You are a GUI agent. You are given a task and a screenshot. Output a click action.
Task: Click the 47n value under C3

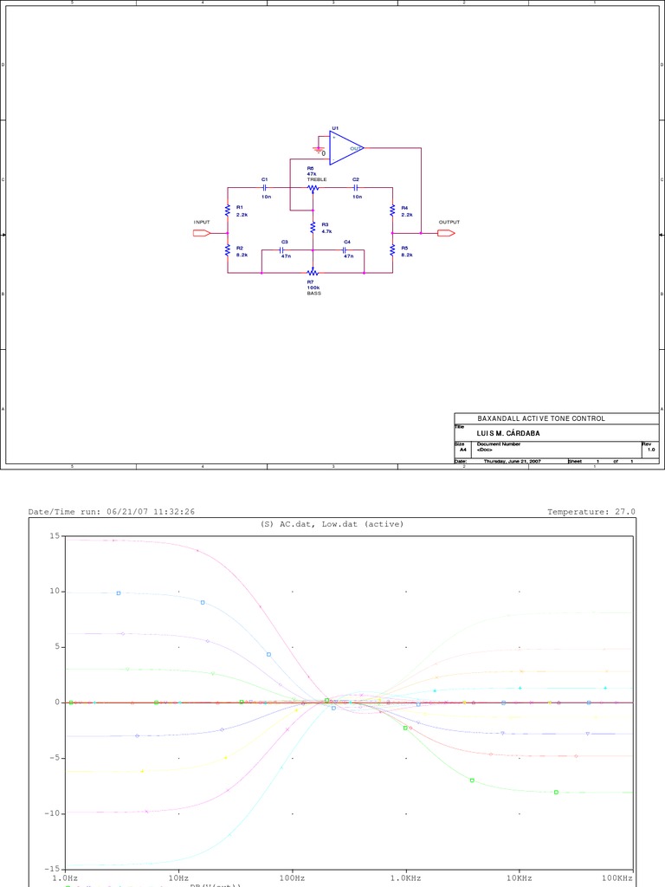286,256
